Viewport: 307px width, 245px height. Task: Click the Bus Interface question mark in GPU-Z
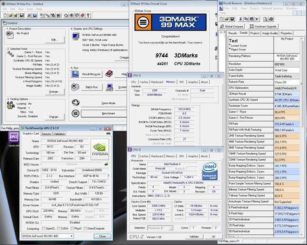[x=108, y=176]
